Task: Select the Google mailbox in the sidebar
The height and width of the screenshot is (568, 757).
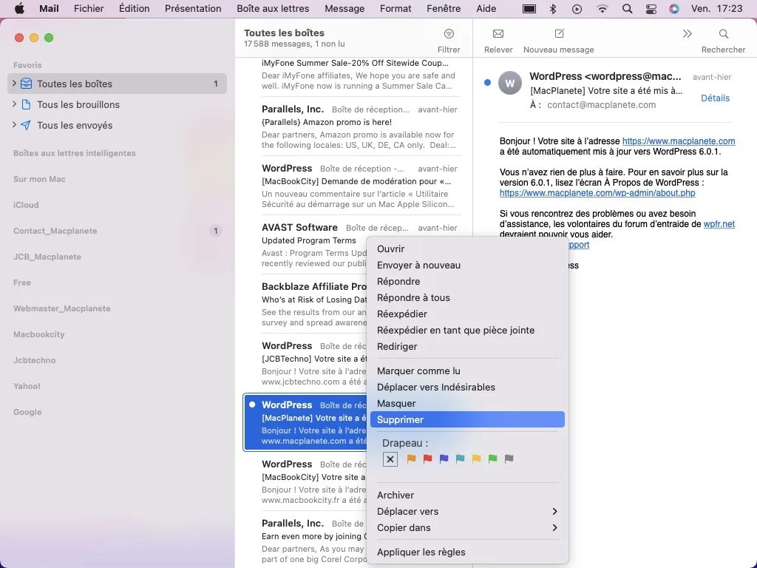Action: pyautogui.click(x=27, y=412)
